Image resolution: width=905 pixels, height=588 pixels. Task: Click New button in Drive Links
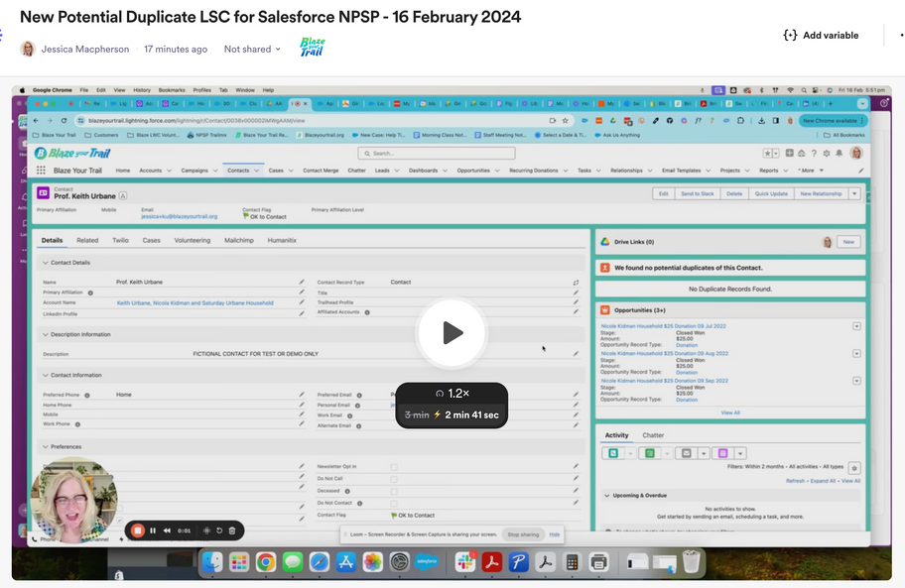click(x=848, y=242)
